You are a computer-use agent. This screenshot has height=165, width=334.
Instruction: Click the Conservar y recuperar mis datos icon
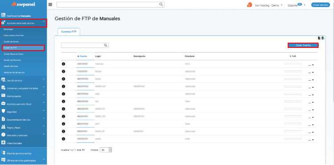pyautogui.click(x=3, y=87)
